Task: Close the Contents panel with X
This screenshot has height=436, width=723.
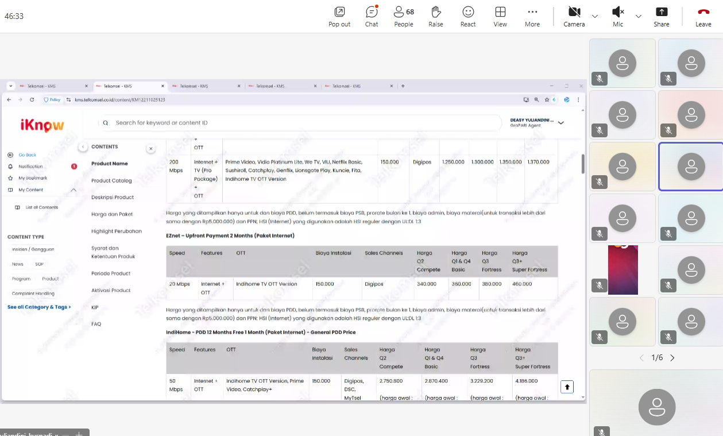Action: click(150, 149)
